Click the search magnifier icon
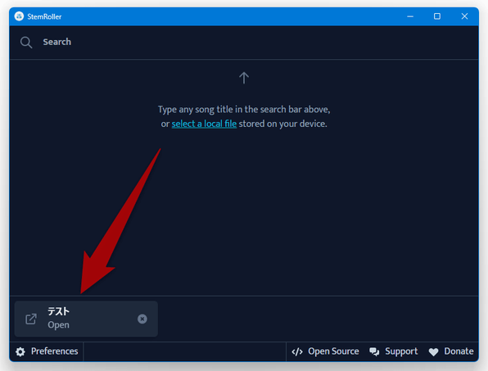This screenshot has height=371, width=488. coord(26,43)
